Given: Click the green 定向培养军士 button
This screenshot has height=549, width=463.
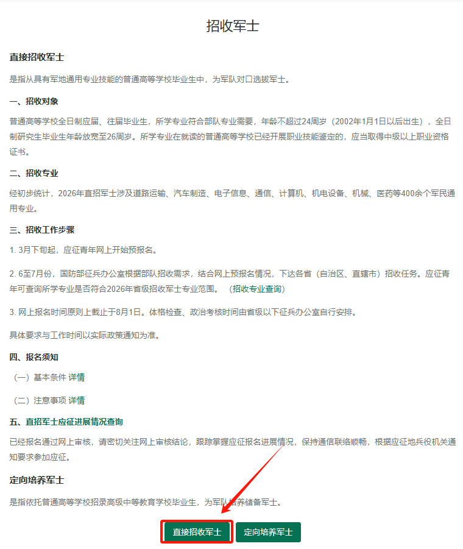Looking at the screenshot, I should (x=268, y=532).
